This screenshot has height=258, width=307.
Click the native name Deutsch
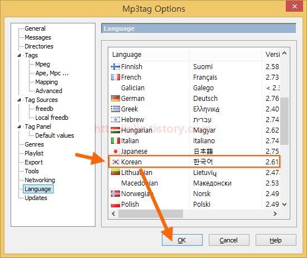(x=205, y=98)
